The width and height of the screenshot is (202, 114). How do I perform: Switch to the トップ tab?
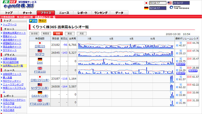click(x=9, y=13)
